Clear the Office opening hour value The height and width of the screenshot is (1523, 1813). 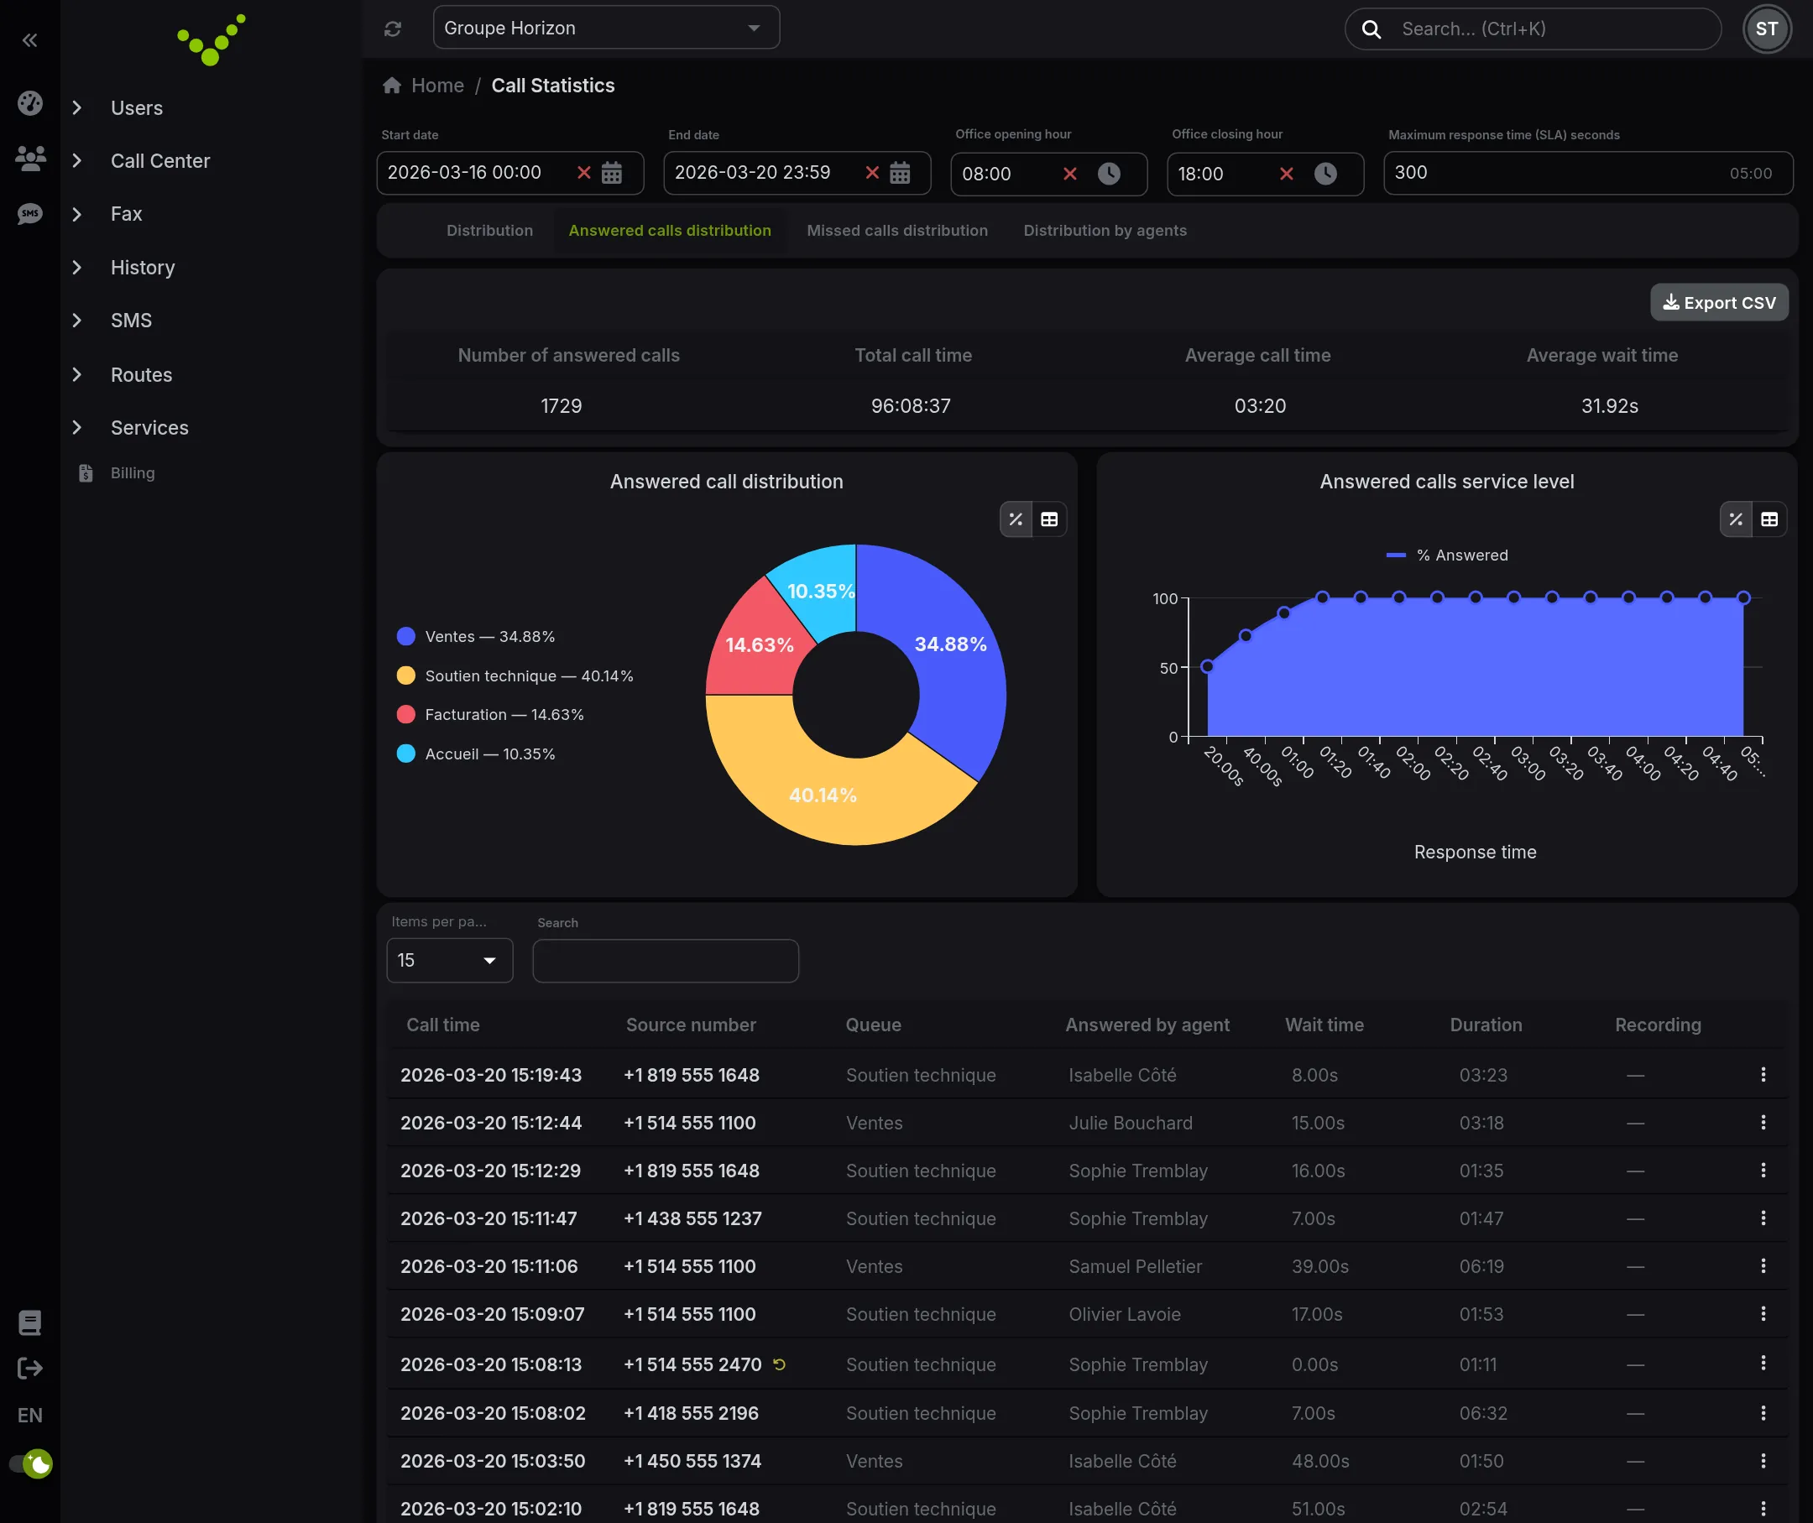1070,174
